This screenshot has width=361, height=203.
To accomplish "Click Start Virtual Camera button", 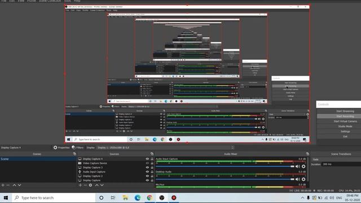I will click(345, 121).
